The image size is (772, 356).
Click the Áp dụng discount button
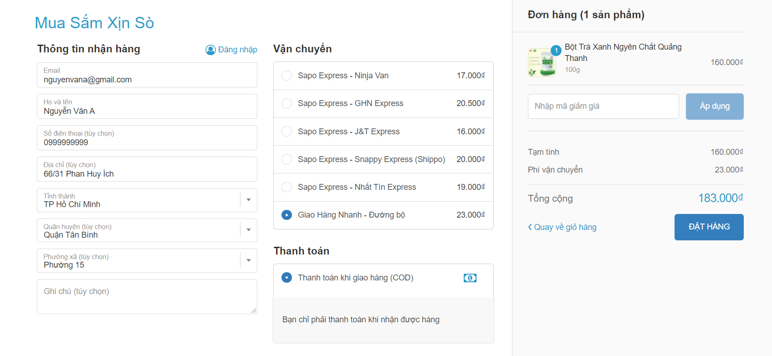click(715, 107)
